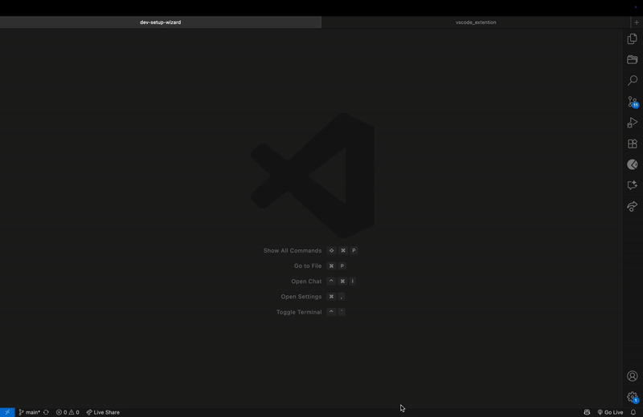
Task: Start Live Share from status bar
Action: click(103, 412)
